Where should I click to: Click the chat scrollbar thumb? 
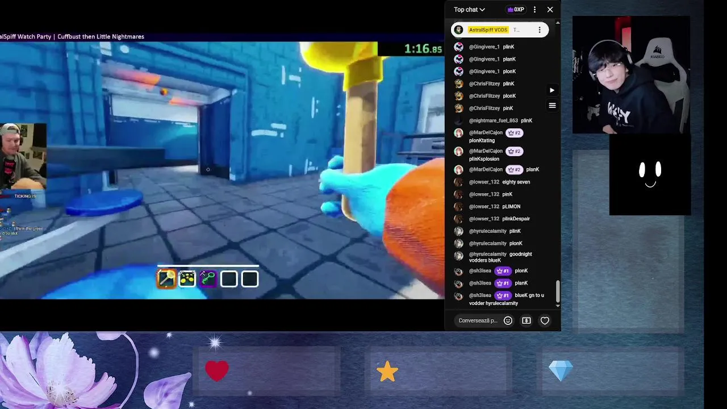click(558, 291)
